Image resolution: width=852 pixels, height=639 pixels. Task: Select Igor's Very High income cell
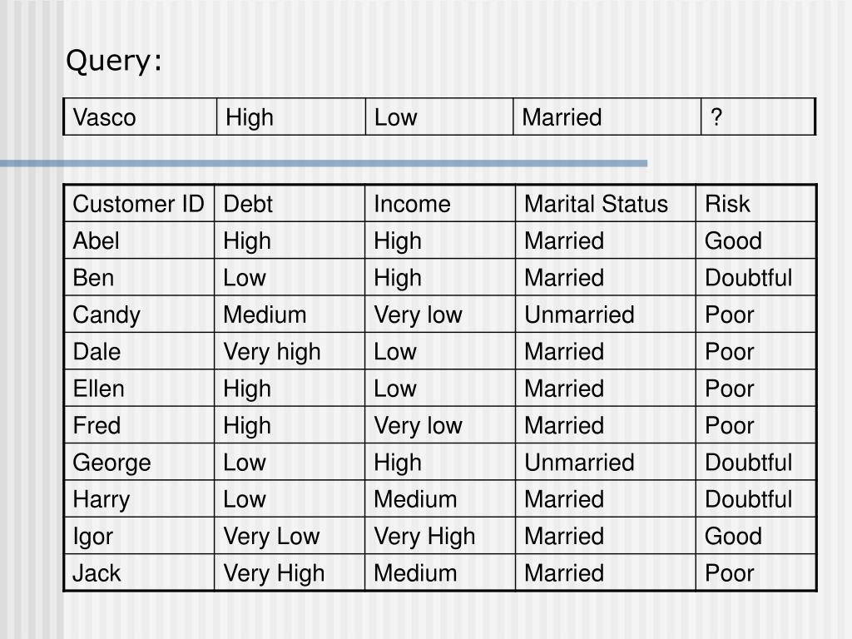pos(440,537)
